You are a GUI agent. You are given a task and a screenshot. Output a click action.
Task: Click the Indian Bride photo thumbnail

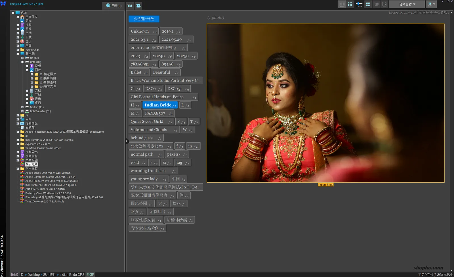[325, 103]
